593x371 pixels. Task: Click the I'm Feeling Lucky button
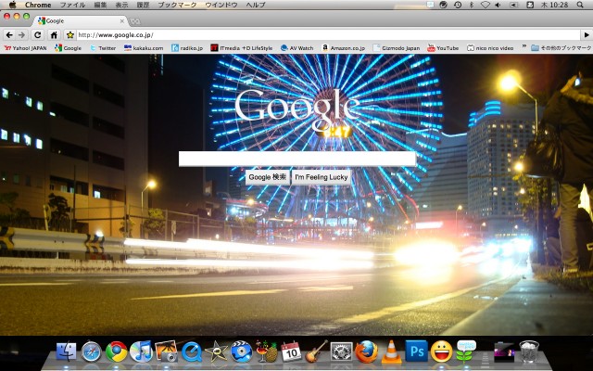(322, 177)
